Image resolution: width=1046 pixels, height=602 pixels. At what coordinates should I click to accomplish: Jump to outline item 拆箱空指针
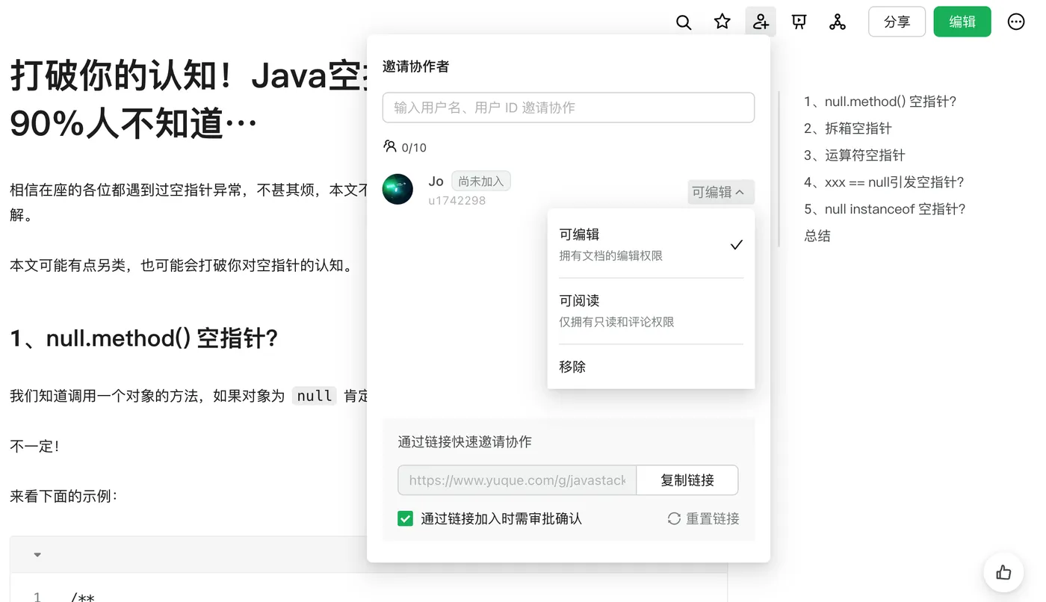point(848,128)
